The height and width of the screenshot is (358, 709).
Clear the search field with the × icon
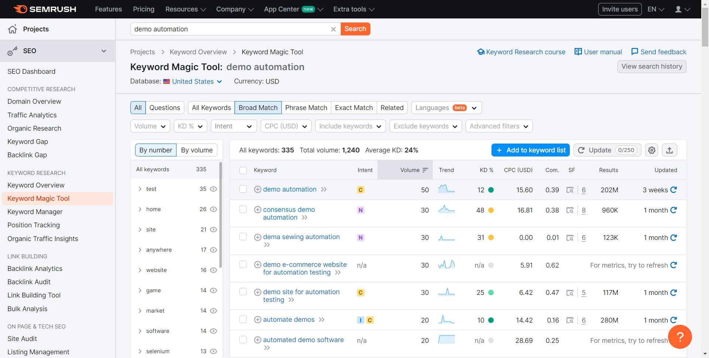333,29
